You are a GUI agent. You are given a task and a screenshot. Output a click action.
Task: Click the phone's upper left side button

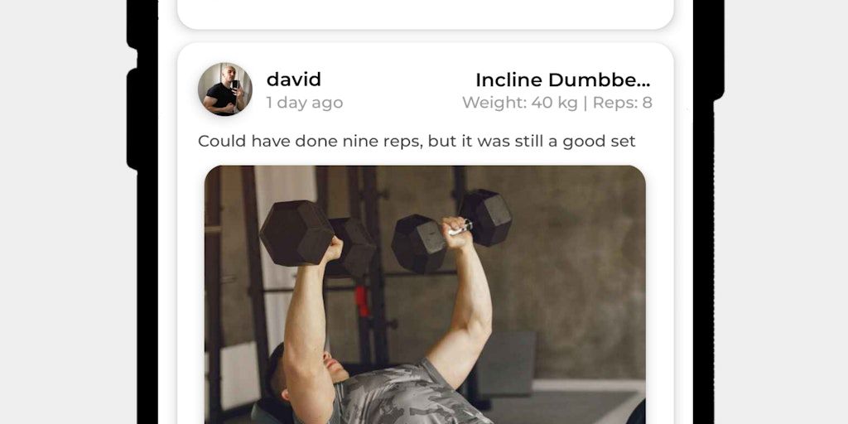point(132,24)
